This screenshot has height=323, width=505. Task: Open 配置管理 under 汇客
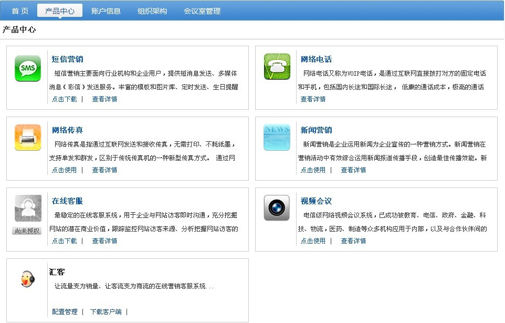coord(65,312)
